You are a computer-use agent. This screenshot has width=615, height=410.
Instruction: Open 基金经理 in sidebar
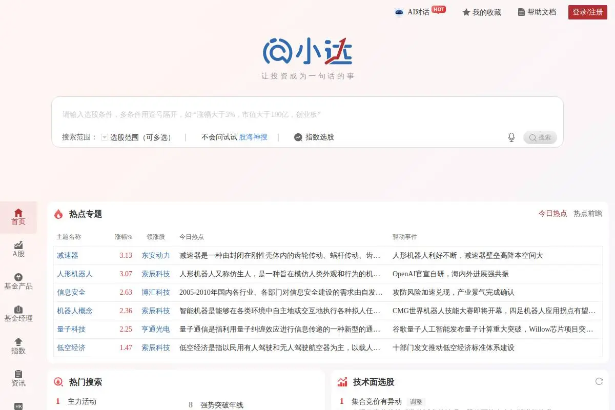(x=18, y=314)
